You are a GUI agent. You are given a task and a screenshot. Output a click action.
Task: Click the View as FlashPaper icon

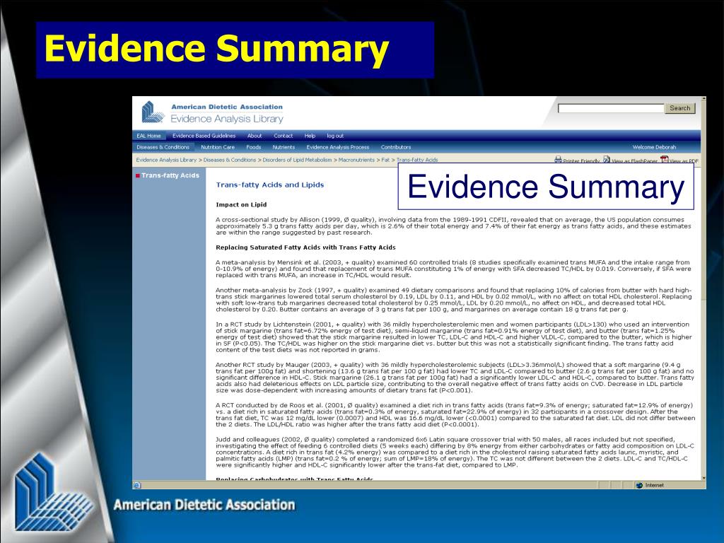click(606, 160)
